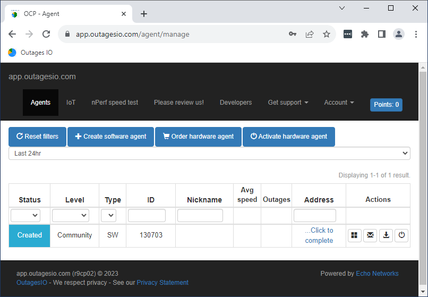Open nPerf speed test page
428x297 pixels.
115,103
